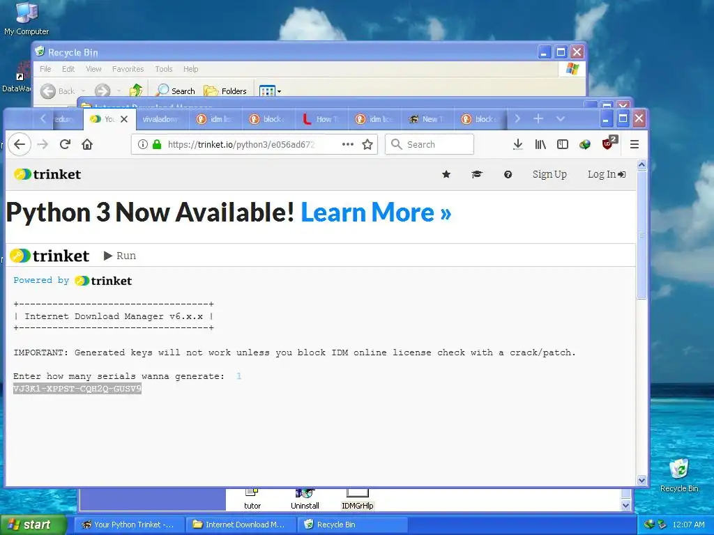Click page scrollbar up arrow
This screenshot has height=535, width=714.
click(x=641, y=165)
